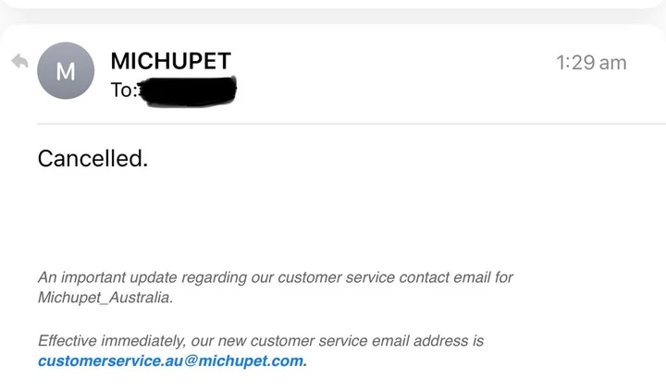Screen dimensions: 666x391
Task: Click the divider line under the header
Action: (351, 123)
